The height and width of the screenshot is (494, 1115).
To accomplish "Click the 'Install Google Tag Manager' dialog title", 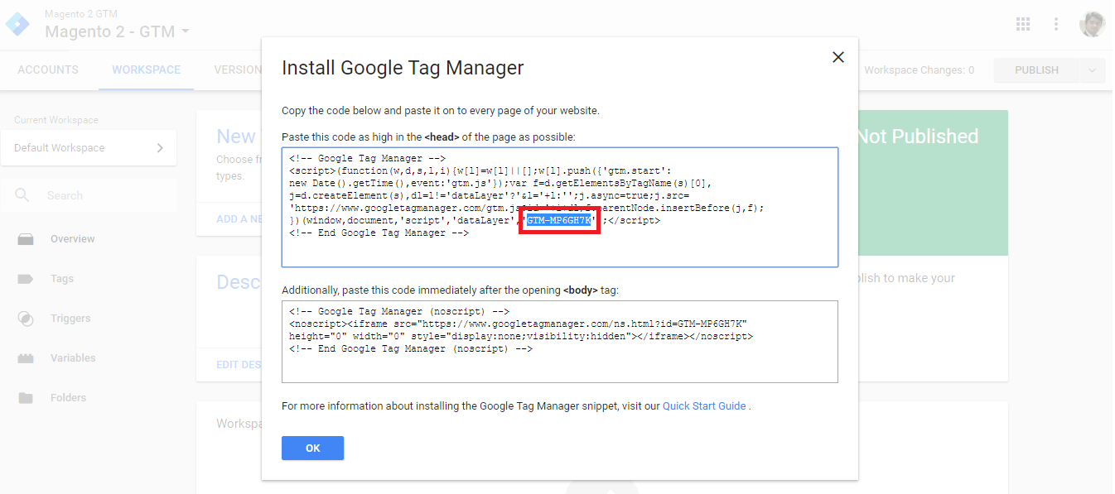I will click(x=403, y=68).
